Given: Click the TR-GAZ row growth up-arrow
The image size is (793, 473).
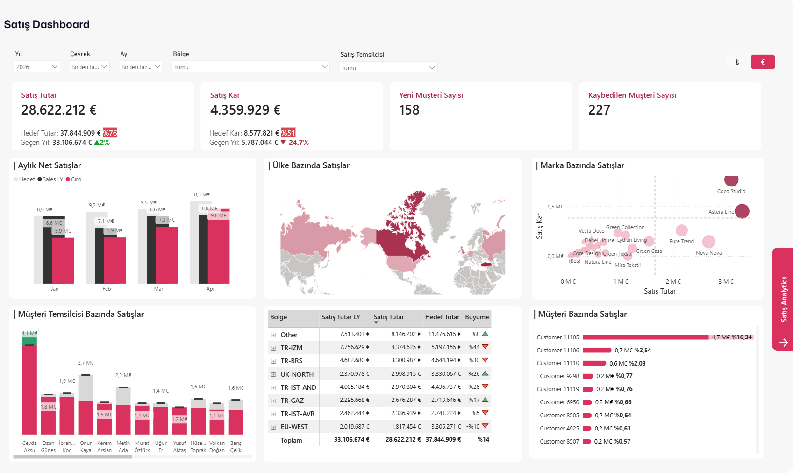Looking at the screenshot, I should point(485,400).
